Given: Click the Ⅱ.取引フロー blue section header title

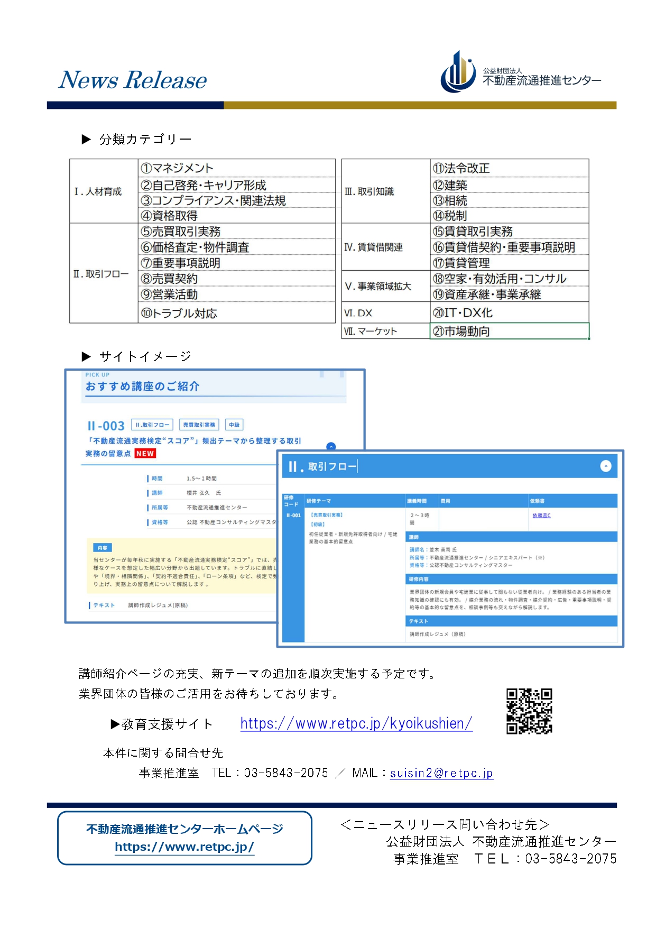Looking at the screenshot, I should (322, 466).
